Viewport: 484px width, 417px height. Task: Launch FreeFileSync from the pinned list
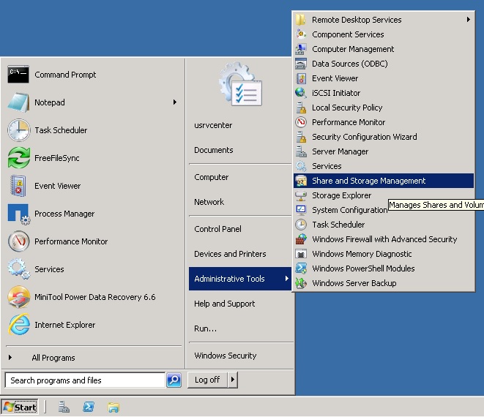coord(56,158)
